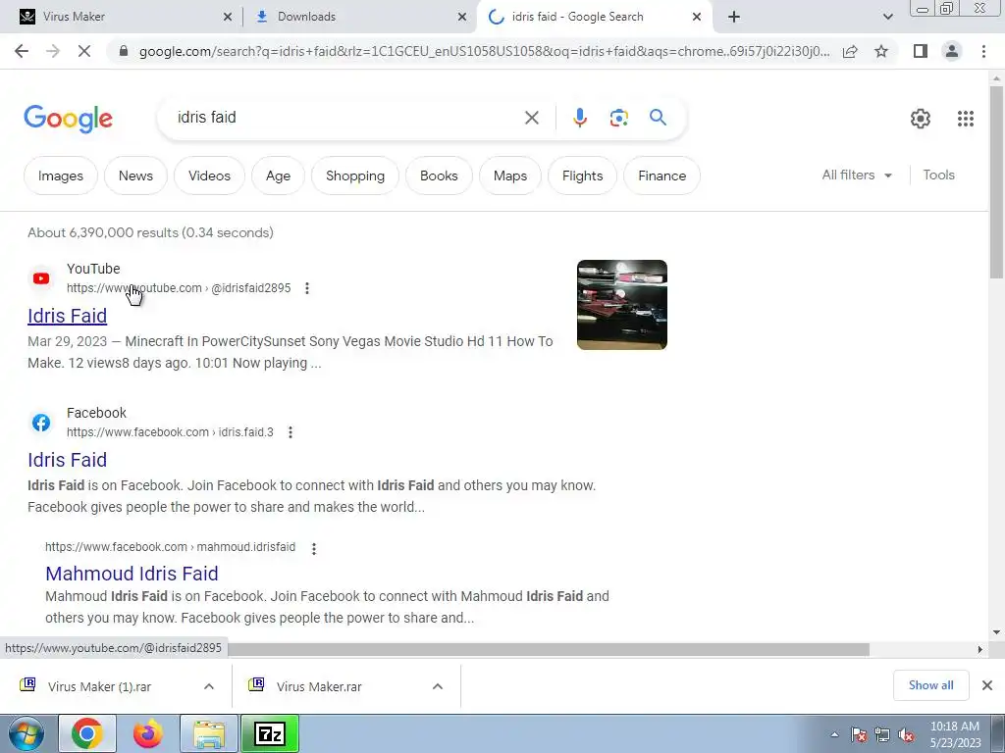Submit search with the magnifier icon
The height and width of the screenshot is (753, 1005).
[658, 118]
